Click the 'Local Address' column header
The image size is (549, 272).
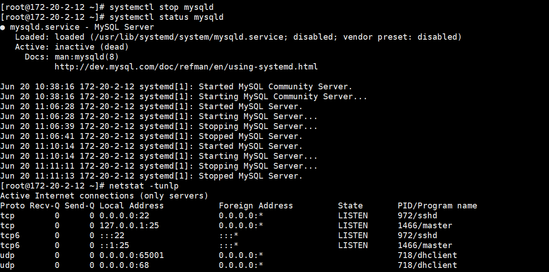tap(131, 206)
